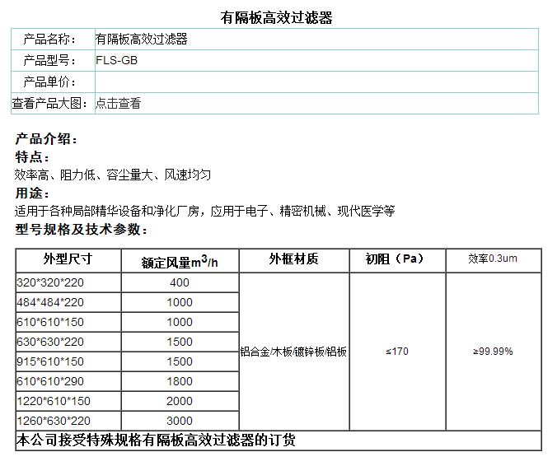
Task: Select model number FLS-GB
Action: click(x=116, y=60)
